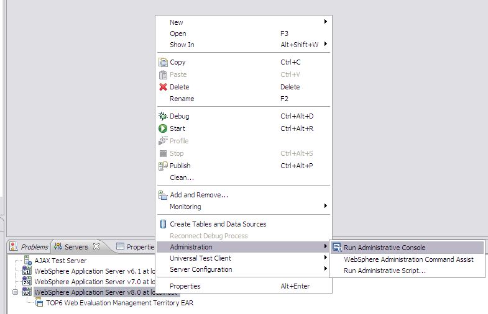The height and width of the screenshot is (314, 488).
Task: Click the Create Tables database cylinder icon
Action: (x=163, y=224)
